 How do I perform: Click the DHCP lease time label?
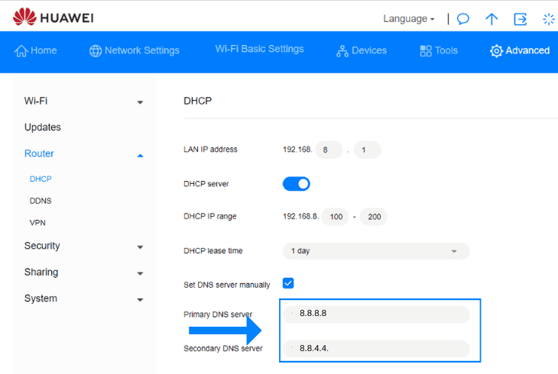(212, 250)
